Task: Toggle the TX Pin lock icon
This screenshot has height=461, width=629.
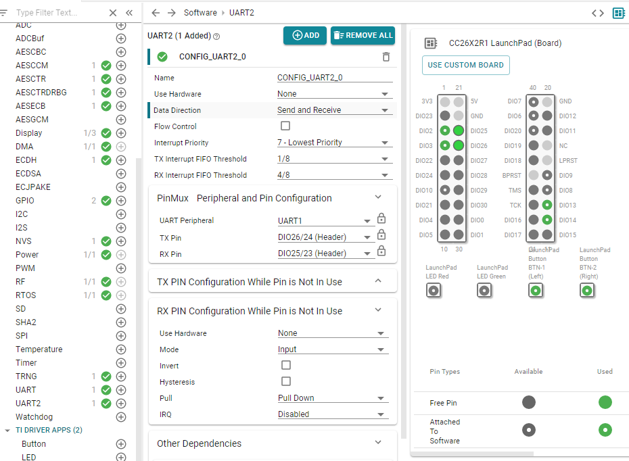Action: click(381, 235)
